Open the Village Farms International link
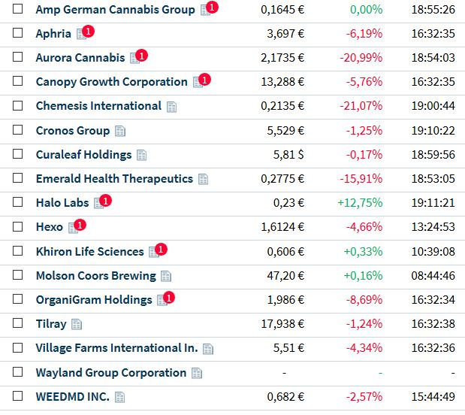Viewport: 465px width, 415px height. click(x=116, y=348)
